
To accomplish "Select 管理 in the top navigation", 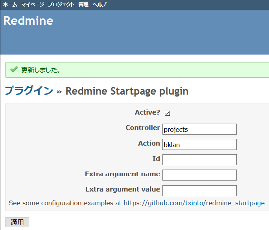I will coord(83,5).
